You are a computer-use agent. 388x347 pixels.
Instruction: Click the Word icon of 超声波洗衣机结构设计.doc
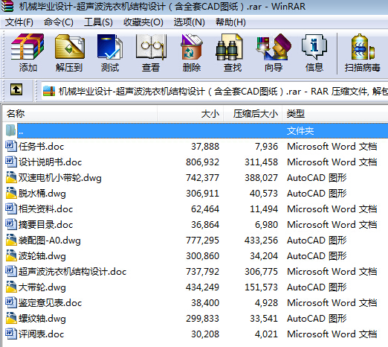11,271
